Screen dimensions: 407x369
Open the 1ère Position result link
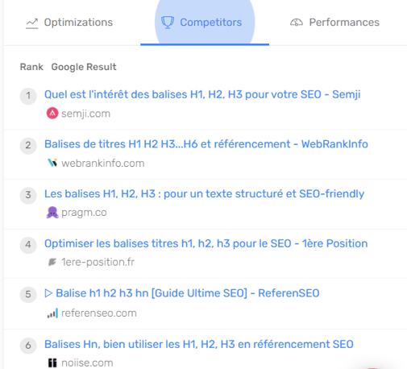206,243
